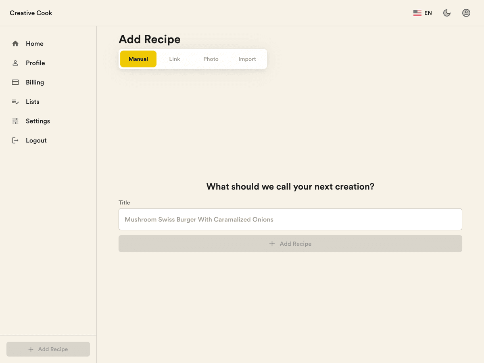Click the sidebar Add Recipe button

(x=48, y=349)
